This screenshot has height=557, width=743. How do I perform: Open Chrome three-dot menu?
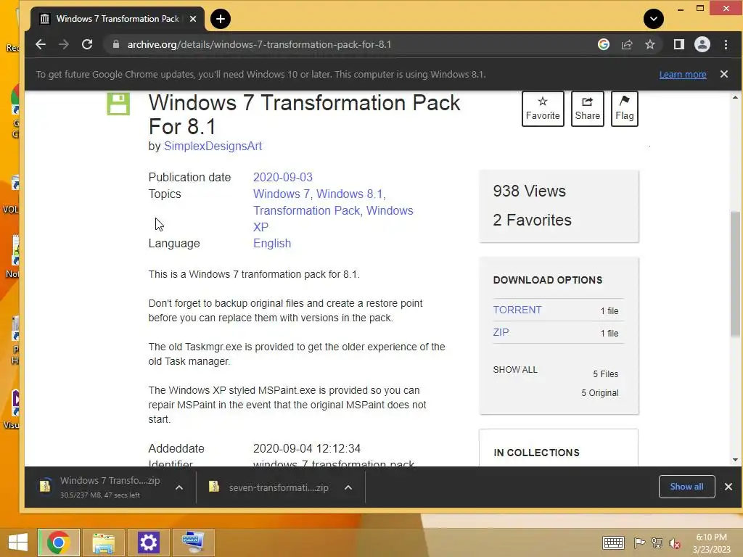[726, 44]
